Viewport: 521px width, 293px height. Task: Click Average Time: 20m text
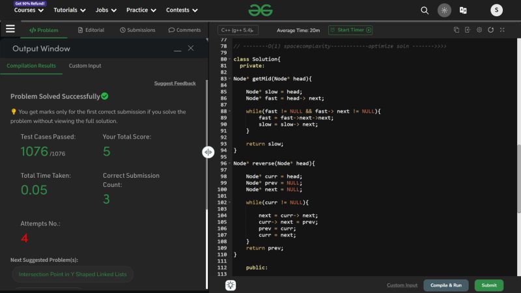[x=298, y=30]
